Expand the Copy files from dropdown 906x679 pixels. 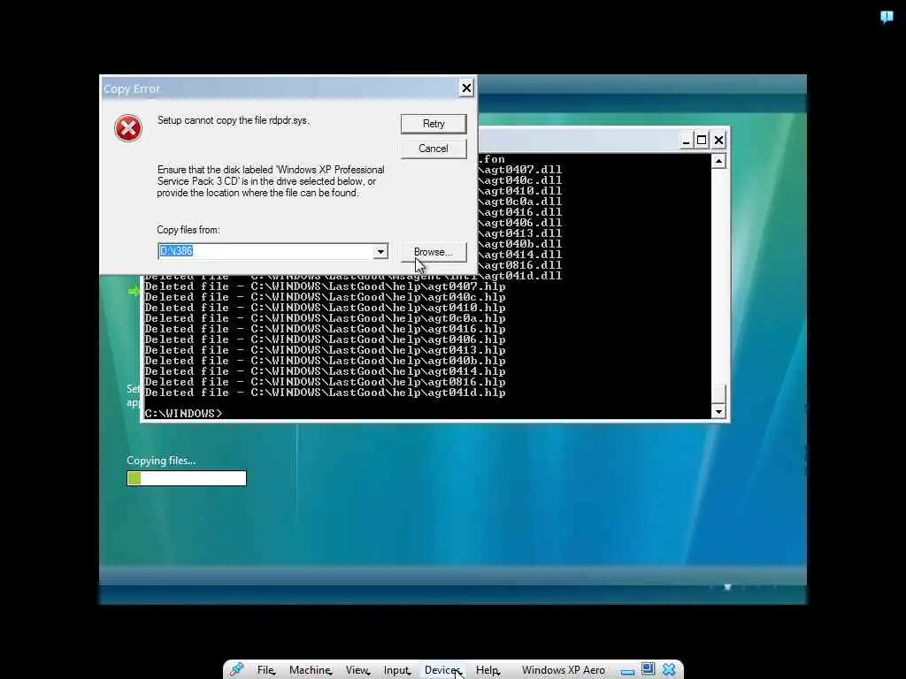tap(380, 251)
